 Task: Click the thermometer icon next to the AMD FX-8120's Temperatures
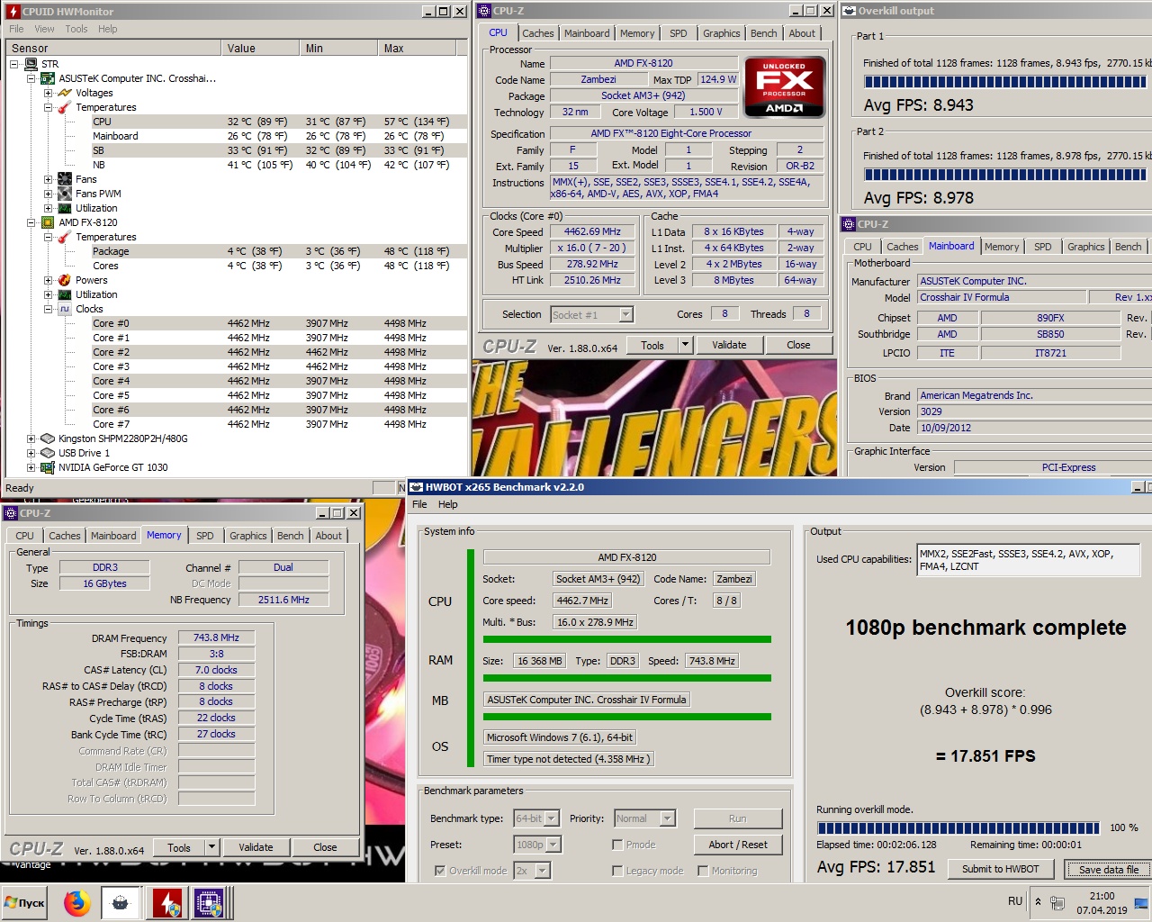(x=65, y=237)
